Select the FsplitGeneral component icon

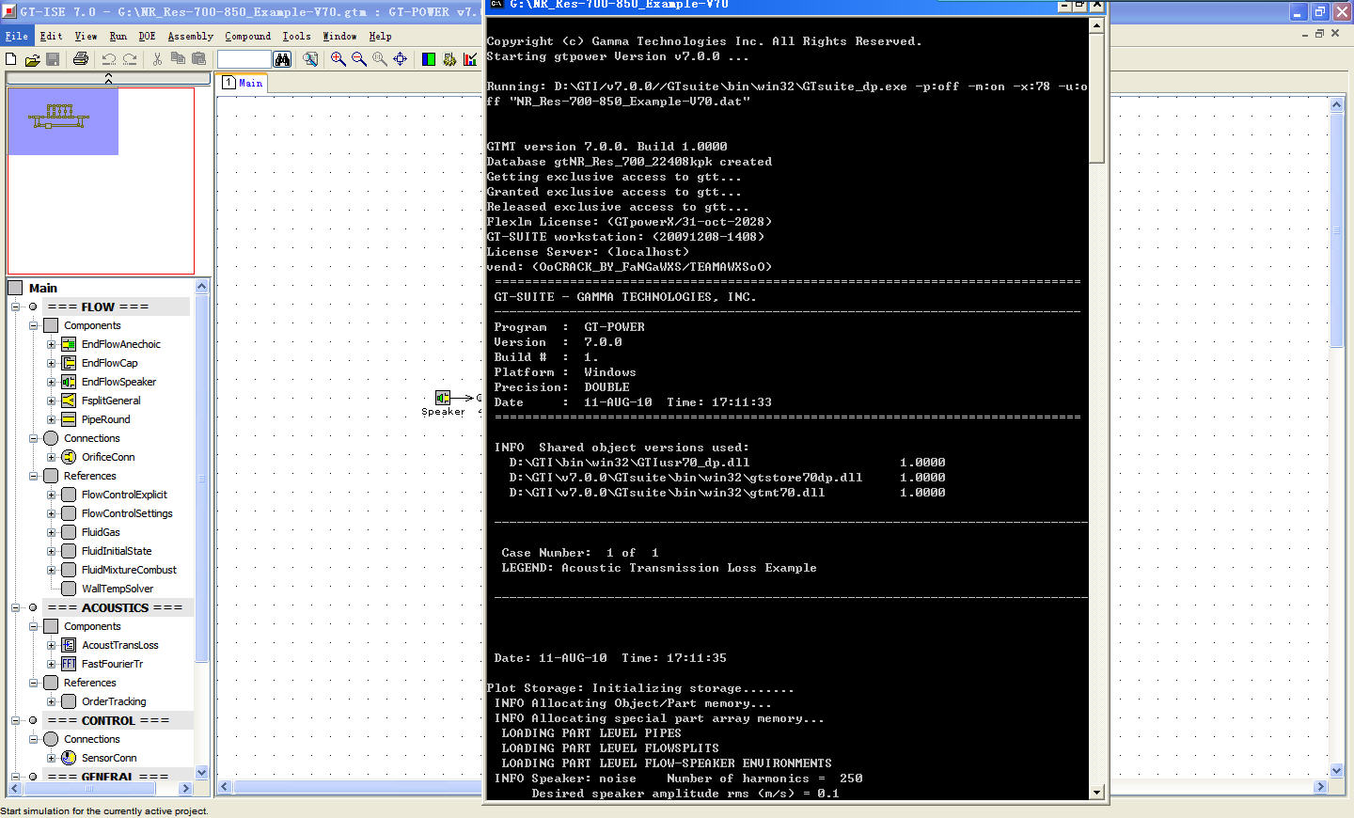[69, 401]
